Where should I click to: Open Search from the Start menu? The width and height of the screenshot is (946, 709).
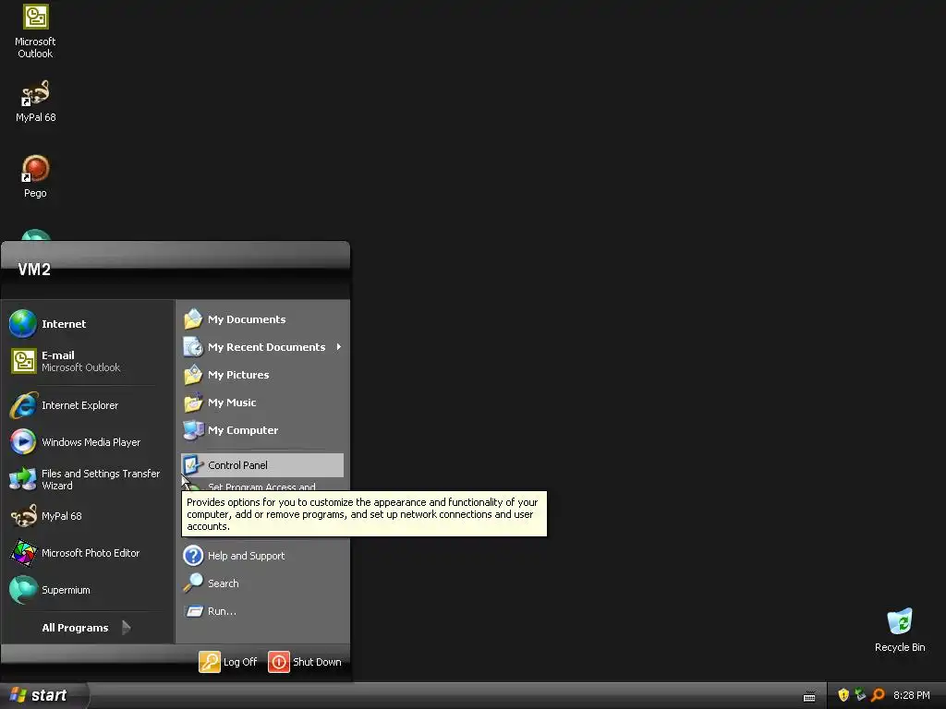[261, 583]
